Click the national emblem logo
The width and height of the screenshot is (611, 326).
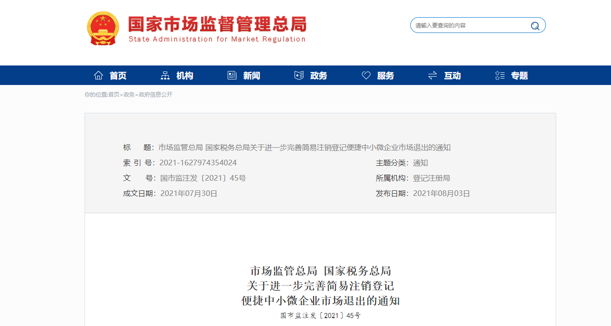(x=103, y=28)
